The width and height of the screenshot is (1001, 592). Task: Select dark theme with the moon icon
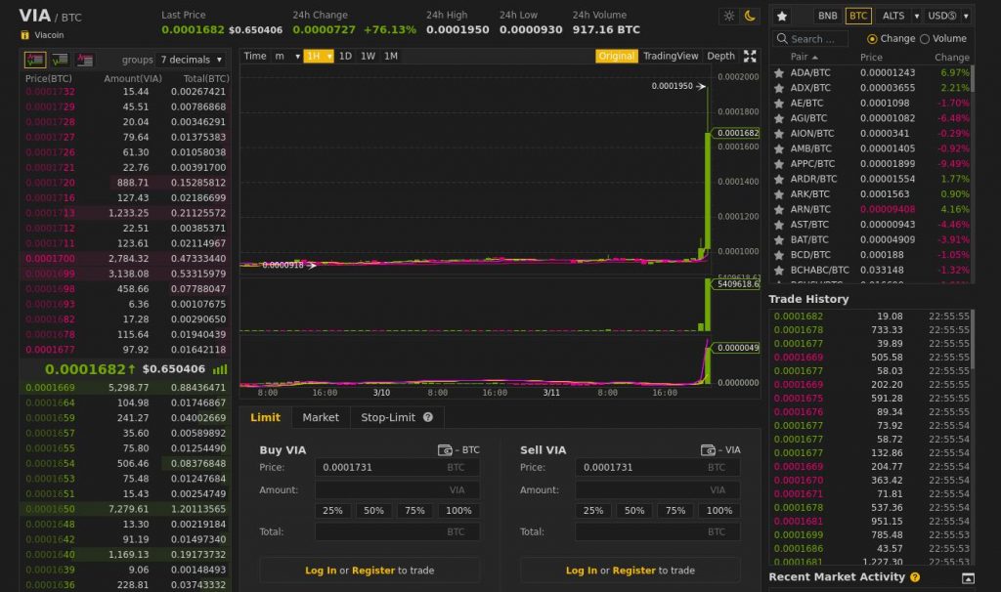(x=749, y=16)
